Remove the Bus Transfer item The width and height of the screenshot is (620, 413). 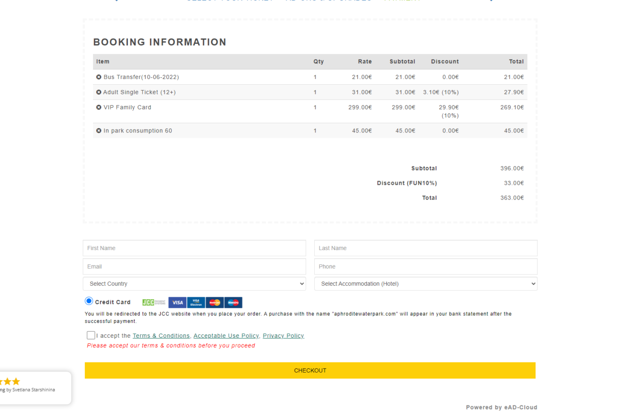[x=99, y=77]
